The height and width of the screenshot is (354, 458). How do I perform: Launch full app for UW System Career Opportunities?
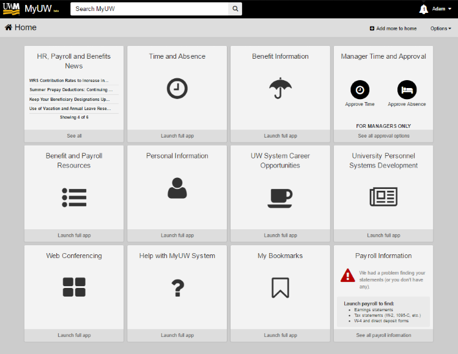(x=281, y=235)
